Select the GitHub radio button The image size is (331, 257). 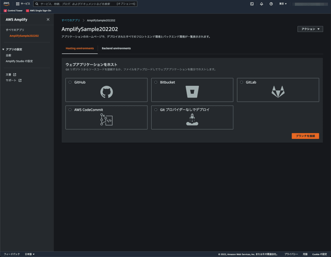(70, 82)
